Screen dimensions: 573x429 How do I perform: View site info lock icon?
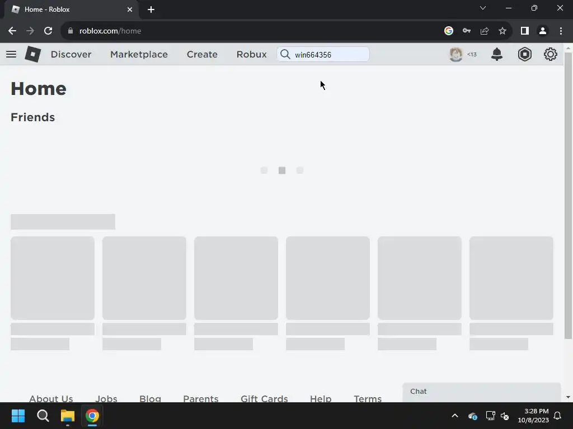[71, 31]
